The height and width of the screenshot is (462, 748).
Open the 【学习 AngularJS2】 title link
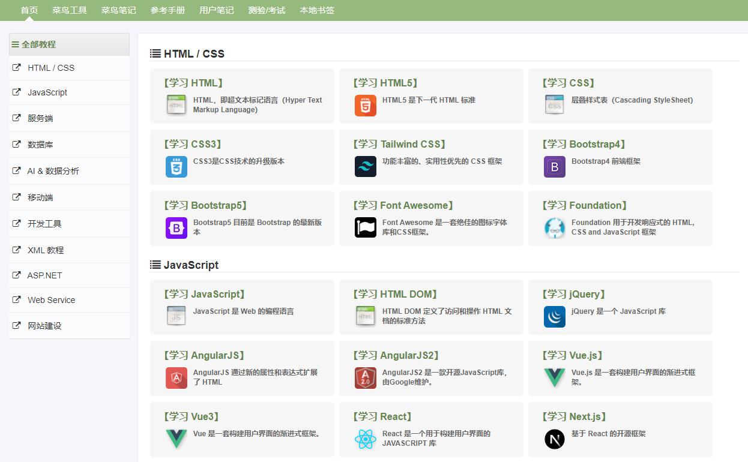point(396,355)
